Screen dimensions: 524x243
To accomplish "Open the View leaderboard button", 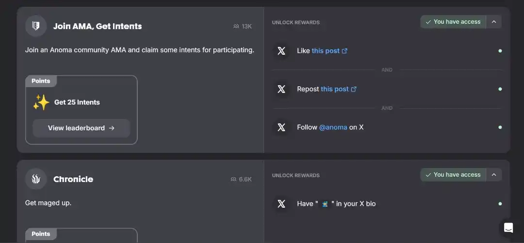I will tap(81, 128).
